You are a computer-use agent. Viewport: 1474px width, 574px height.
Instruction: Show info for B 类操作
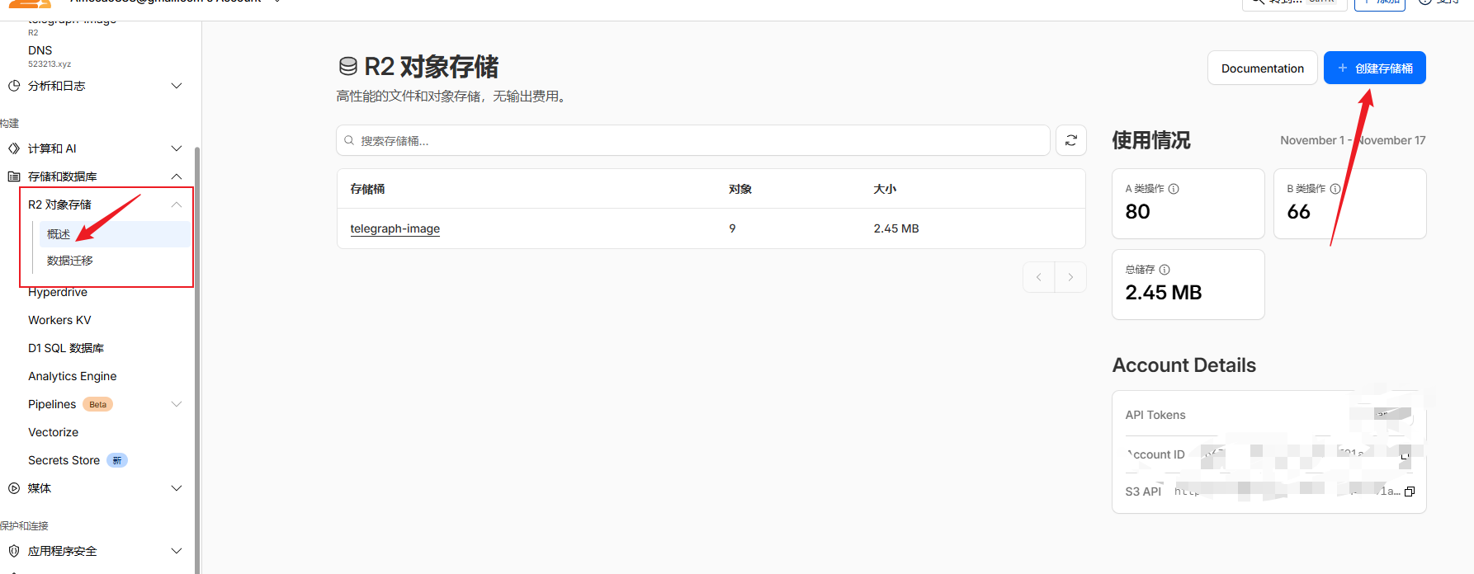1335,189
